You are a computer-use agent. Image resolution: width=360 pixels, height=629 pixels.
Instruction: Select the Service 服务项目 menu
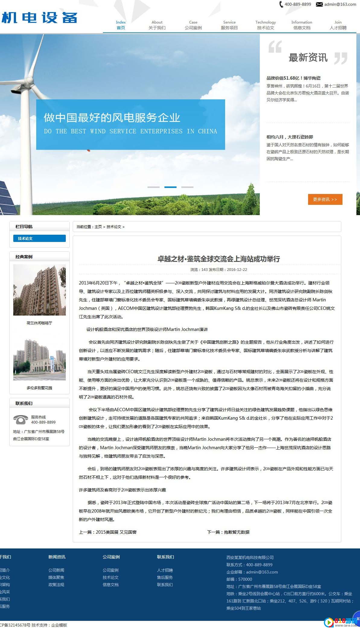click(229, 25)
